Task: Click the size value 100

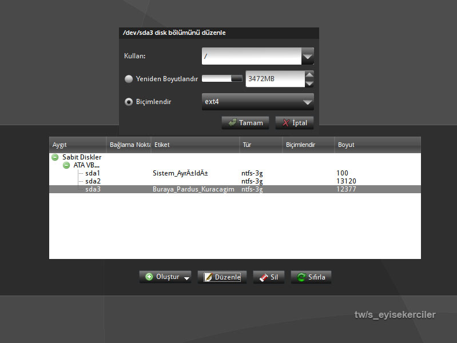Action: [342, 173]
